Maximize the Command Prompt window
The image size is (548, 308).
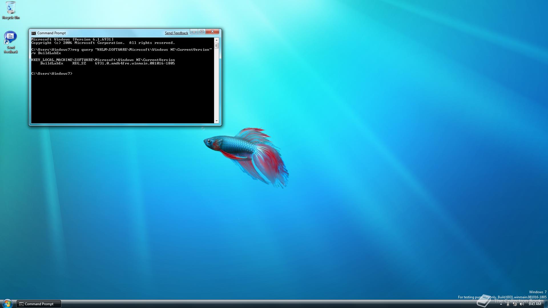[202, 32]
